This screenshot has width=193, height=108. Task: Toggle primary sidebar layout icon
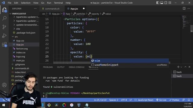(158, 3)
